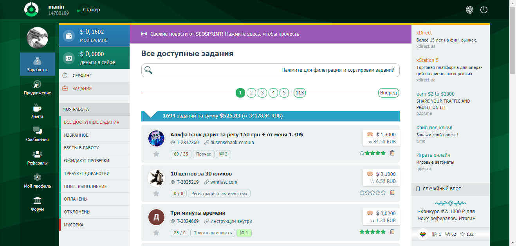Click the rainbow heart icon in the blog widget
Viewport: 516px width, 246px height.
point(422,234)
